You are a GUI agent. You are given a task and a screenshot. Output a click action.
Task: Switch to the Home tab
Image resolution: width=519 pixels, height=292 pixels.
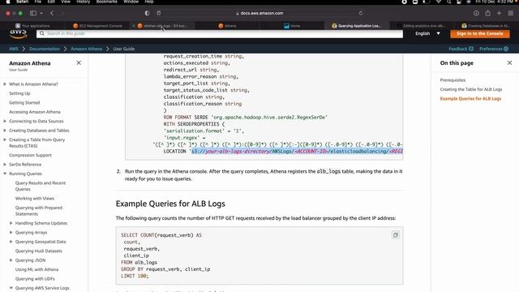tap(292, 25)
